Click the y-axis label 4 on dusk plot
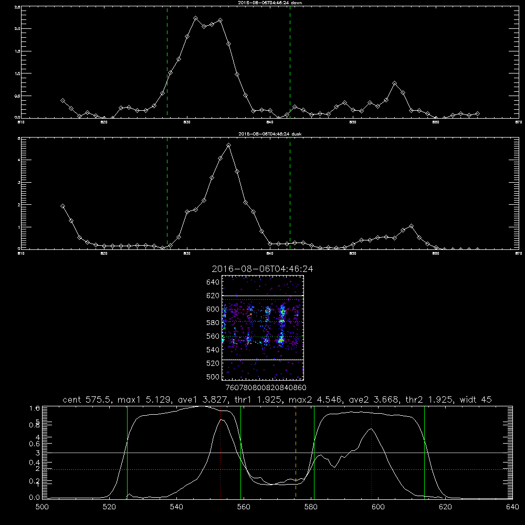 pyautogui.click(x=19, y=160)
